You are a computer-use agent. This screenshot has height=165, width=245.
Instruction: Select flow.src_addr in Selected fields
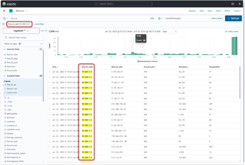[12, 55]
